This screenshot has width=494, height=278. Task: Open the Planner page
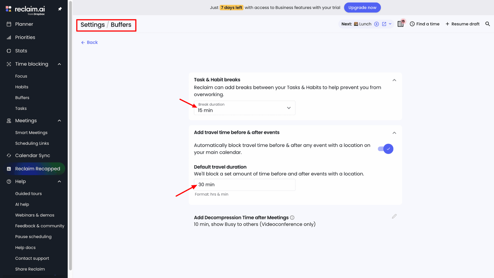pos(24,24)
